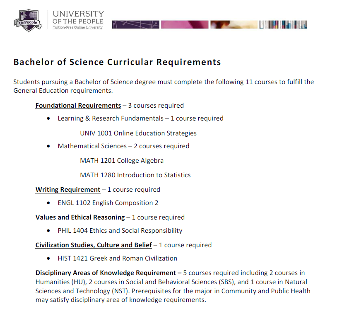This screenshot has height=309, width=337.
Task: Select the ENGL 1102 English Composition 2 item
Action: (108, 203)
